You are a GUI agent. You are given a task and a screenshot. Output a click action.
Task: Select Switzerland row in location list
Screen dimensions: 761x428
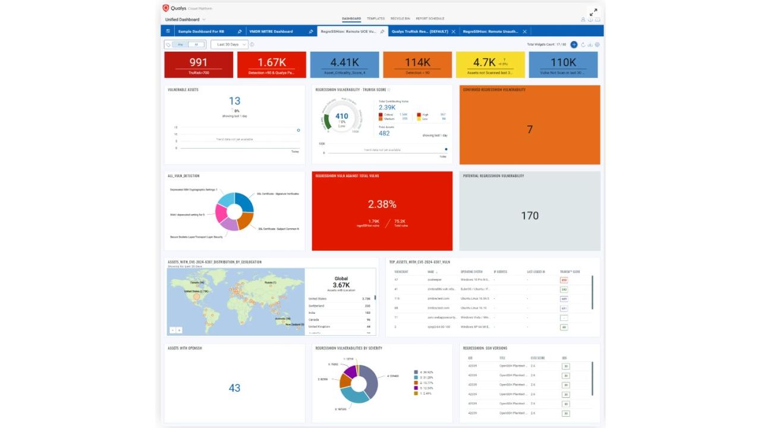pyautogui.click(x=340, y=306)
